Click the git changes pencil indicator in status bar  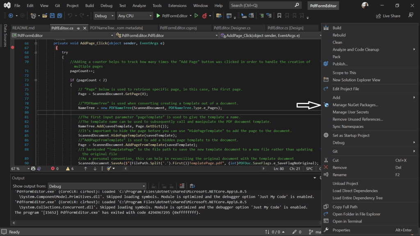(x=297, y=232)
